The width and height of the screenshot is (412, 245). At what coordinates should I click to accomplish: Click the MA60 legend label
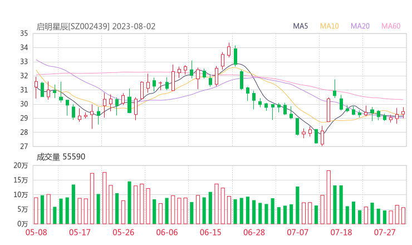pos(391,26)
